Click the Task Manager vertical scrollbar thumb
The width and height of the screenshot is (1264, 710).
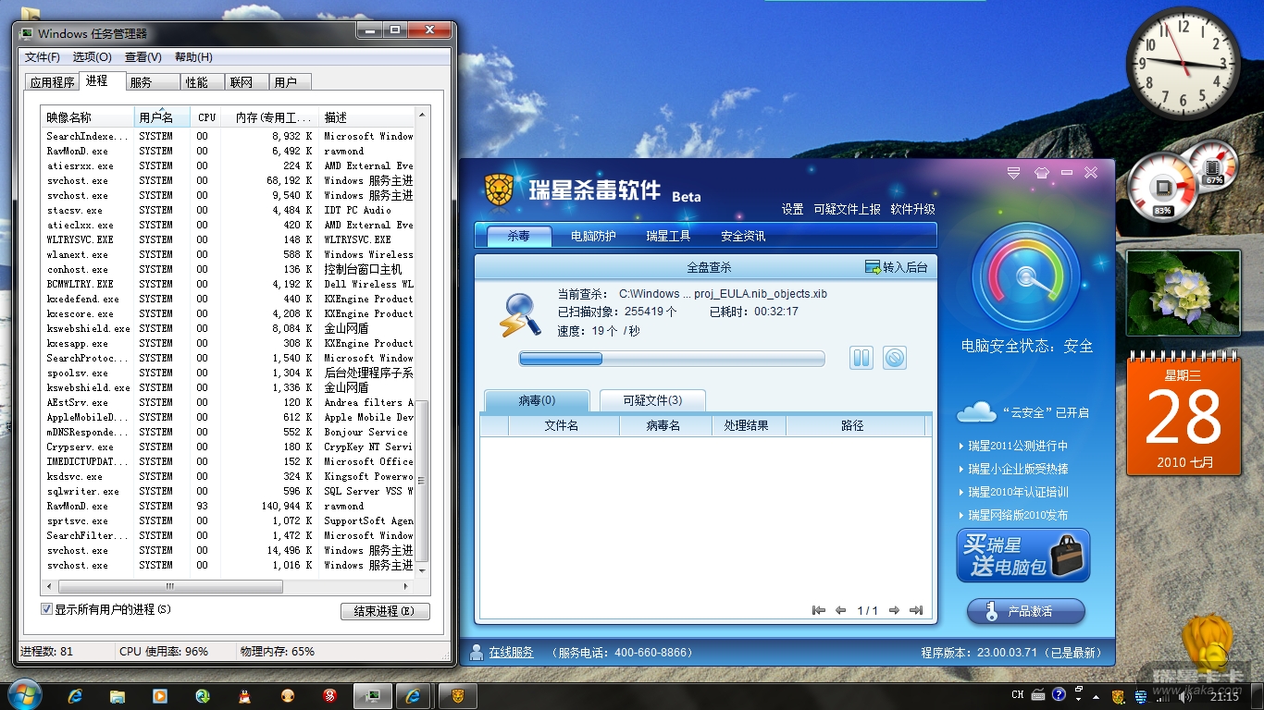pos(422,481)
